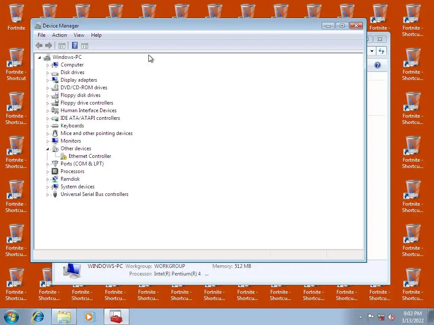The height and width of the screenshot is (325, 434).
Task: Click the muted volume tray icon
Action: coord(391,317)
